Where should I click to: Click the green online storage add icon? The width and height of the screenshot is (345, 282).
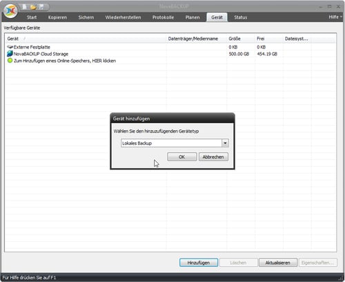point(10,61)
